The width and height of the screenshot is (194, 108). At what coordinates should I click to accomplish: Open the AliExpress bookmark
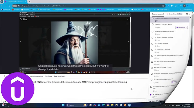click(16, 10)
